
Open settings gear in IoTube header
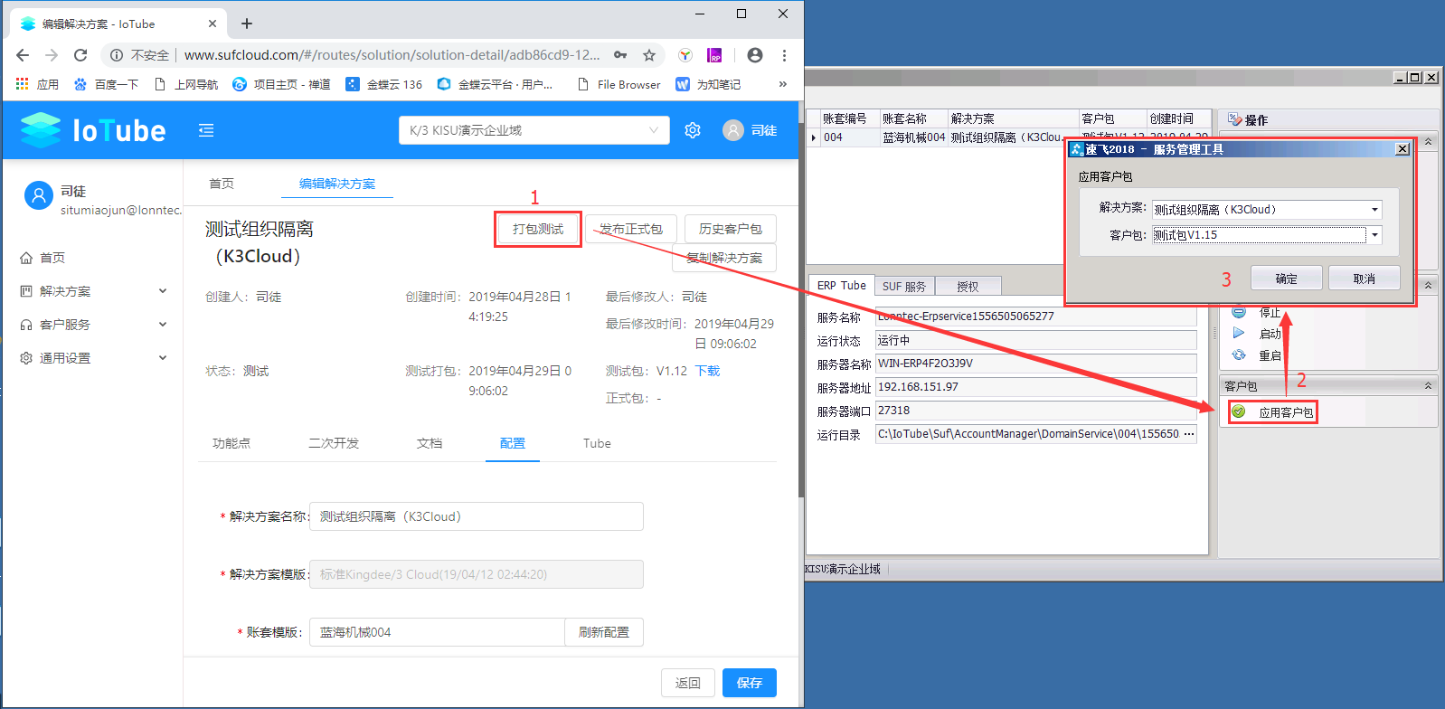pyautogui.click(x=693, y=130)
